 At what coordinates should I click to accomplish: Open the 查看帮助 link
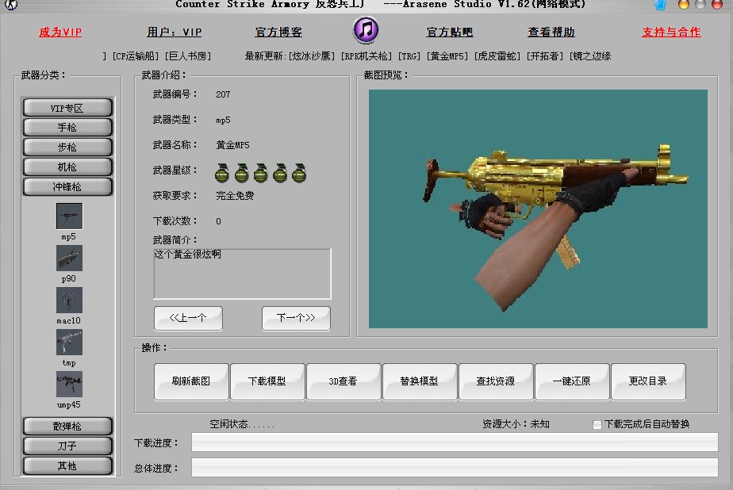[551, 32]
